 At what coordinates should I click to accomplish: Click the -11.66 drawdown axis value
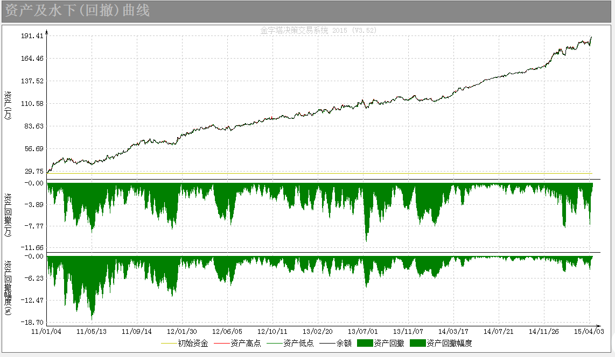pos(32,247)
